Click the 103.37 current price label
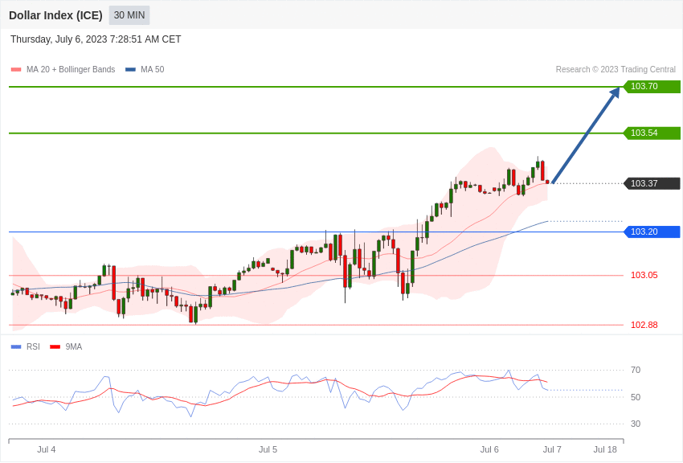The height and width of the screenshot is (463, 683). pyautogui.click(x=652, y=183)
